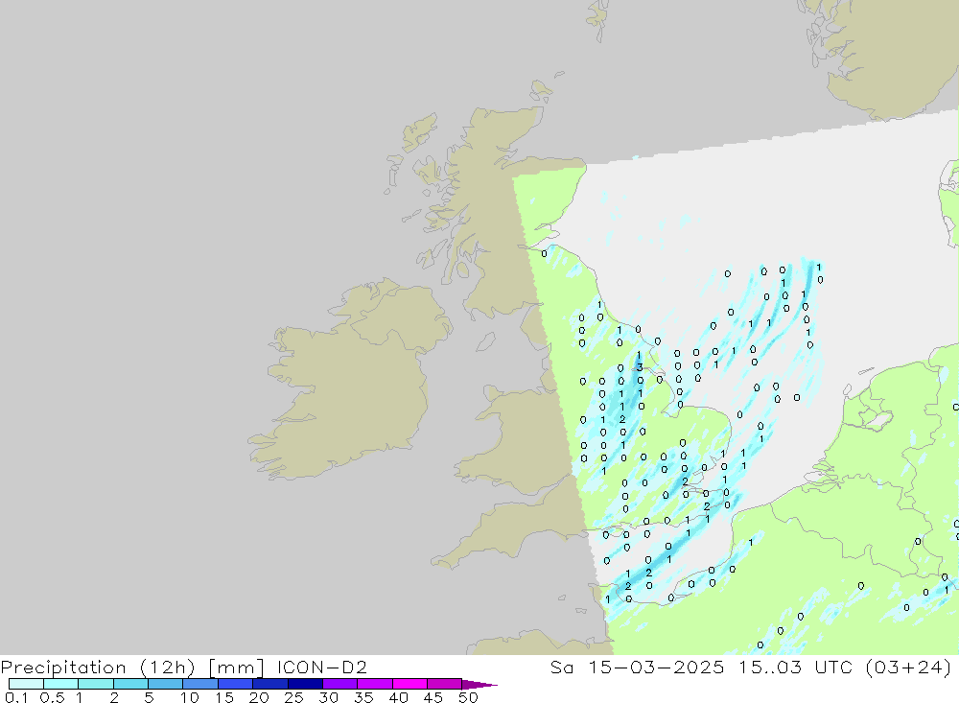
Task: Click the 0.1–0.5 mm legend color box
Action: pyautogui.click(x=26, y=684)
